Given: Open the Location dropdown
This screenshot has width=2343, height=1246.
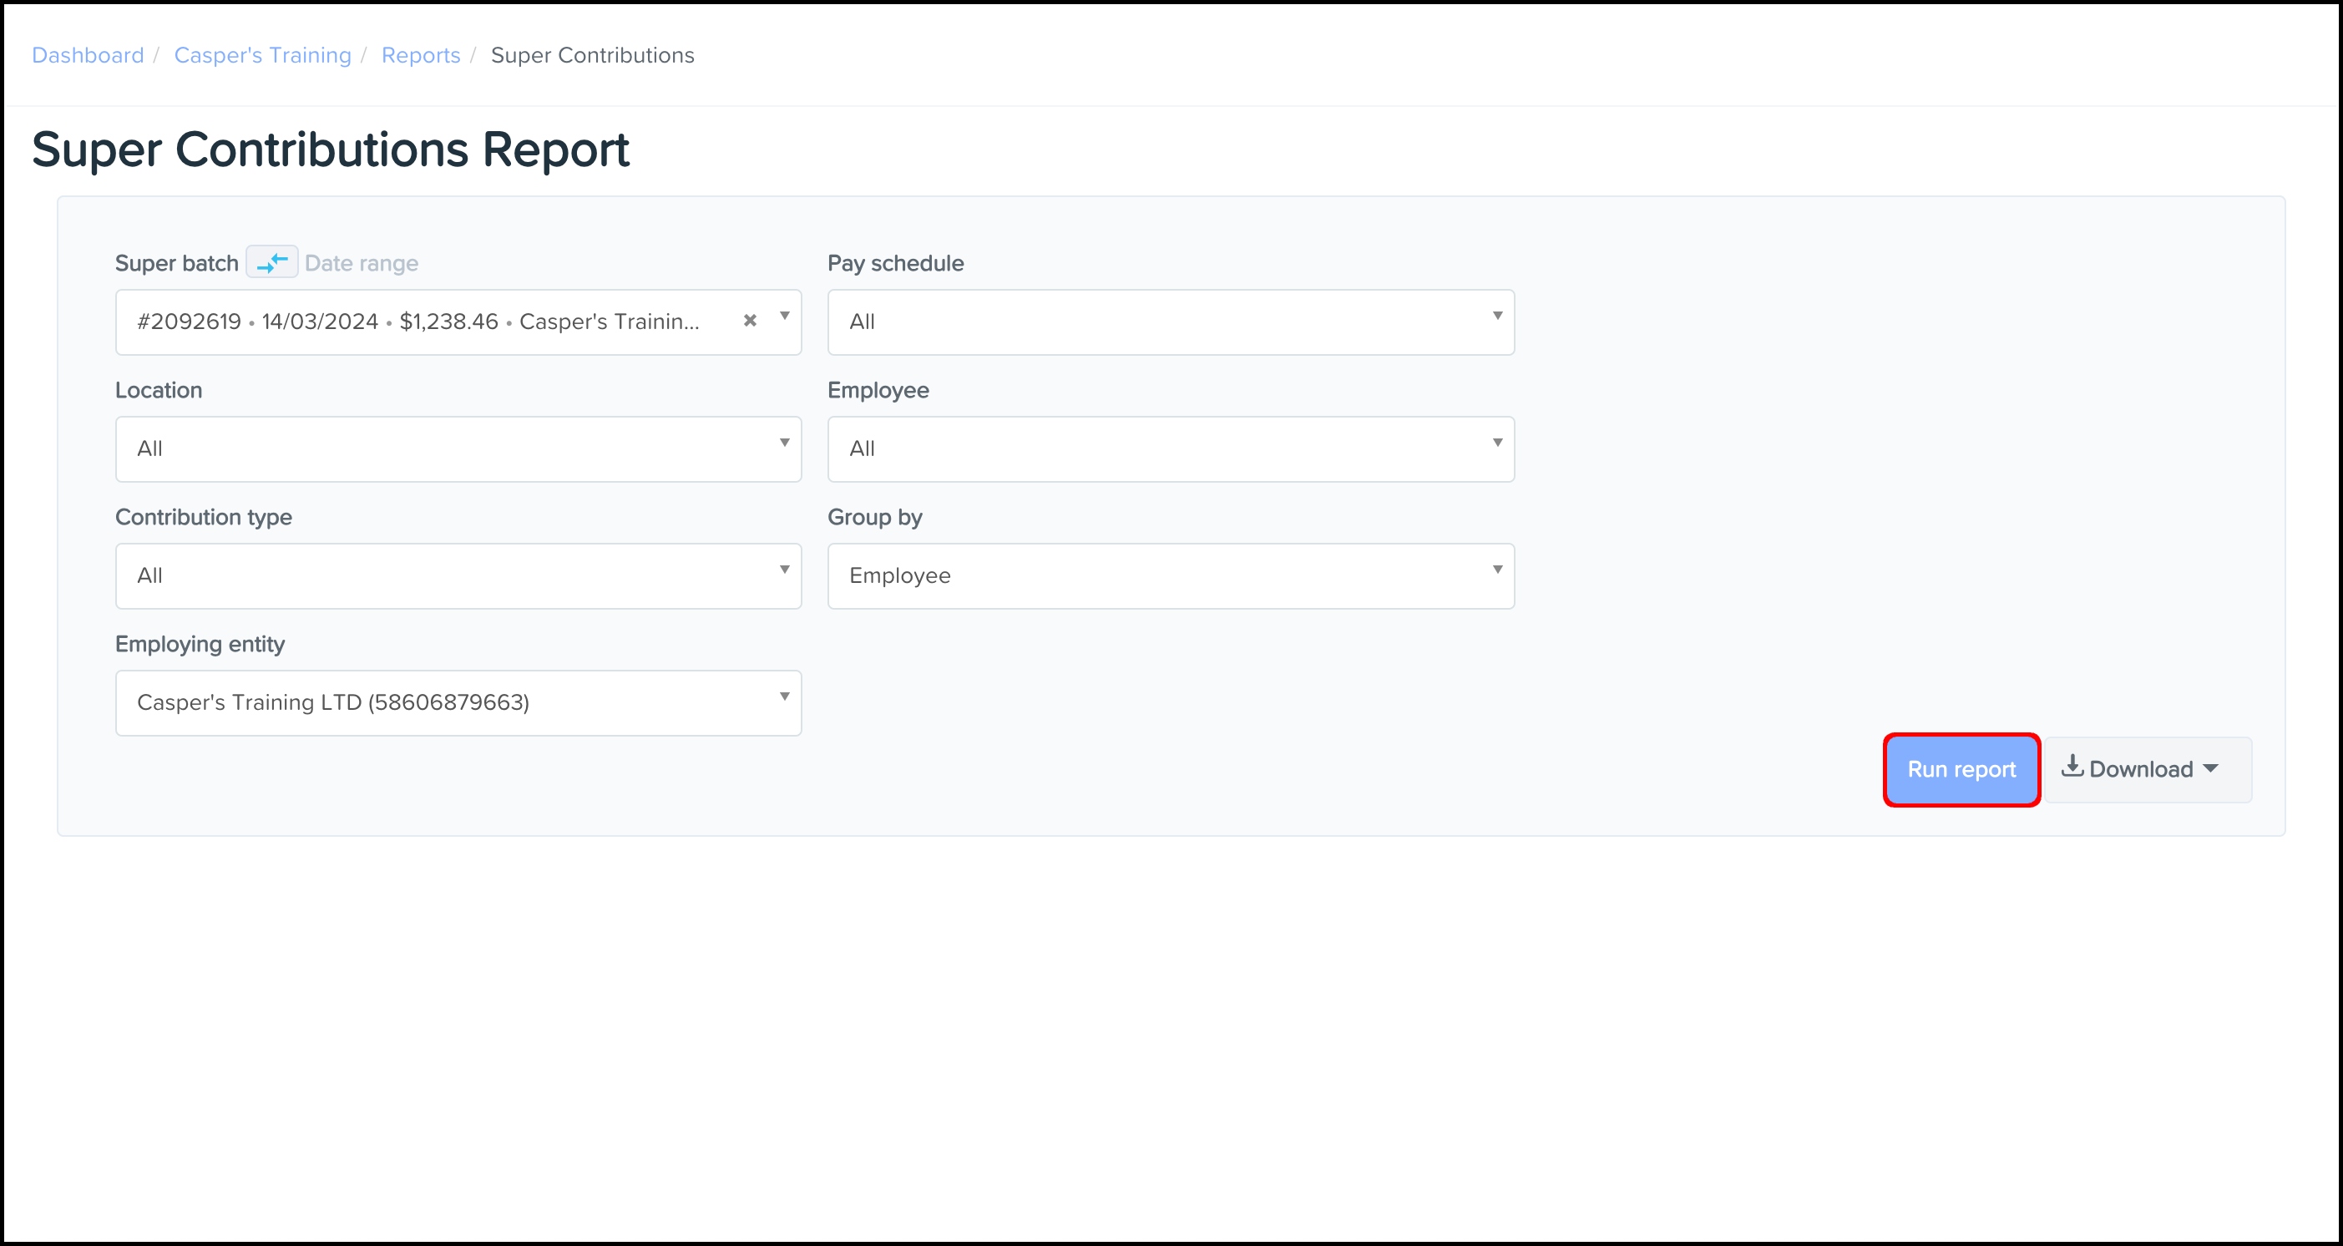Looking at the screenshot, I should [x=458, y=449].
